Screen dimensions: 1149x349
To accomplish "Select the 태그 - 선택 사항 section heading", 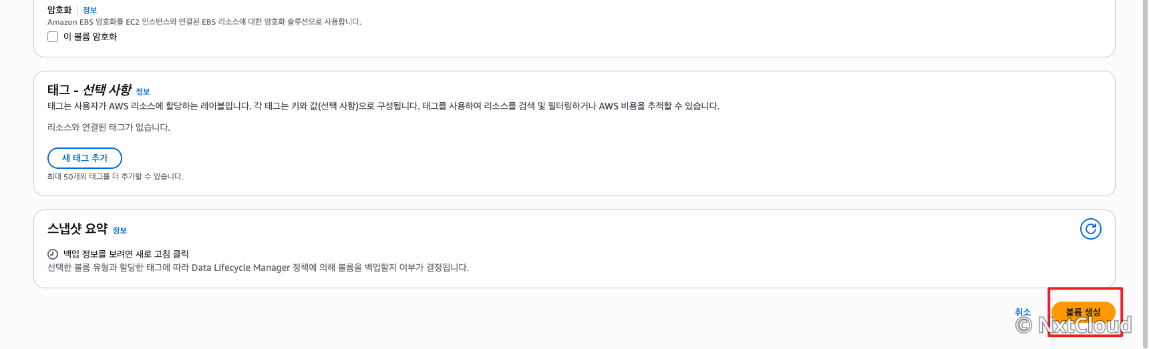I will (90, 90).
